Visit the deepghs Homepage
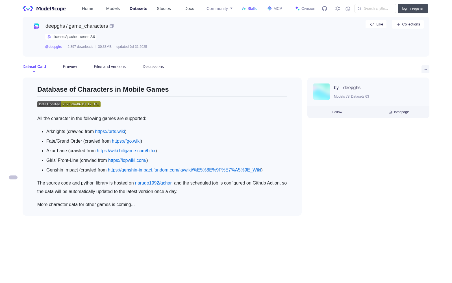This screenshot has height=283, width=452. (399, 112)
